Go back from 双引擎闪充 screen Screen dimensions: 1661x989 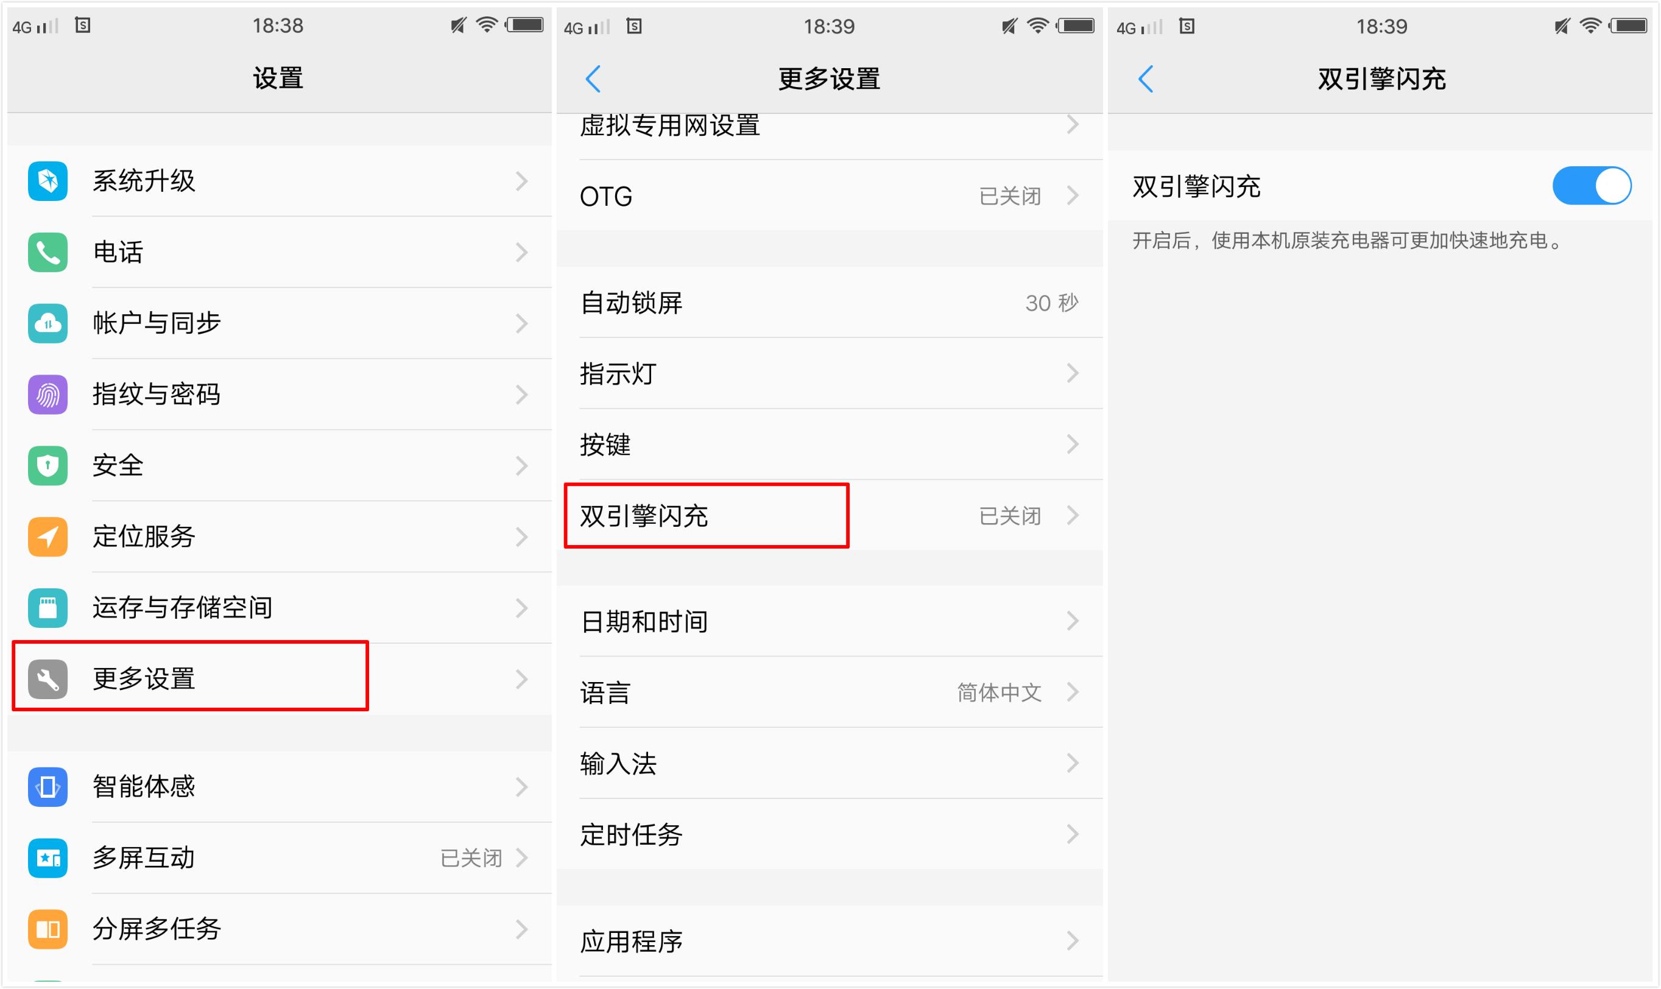pyautogui.click(x=1145, y=79)
